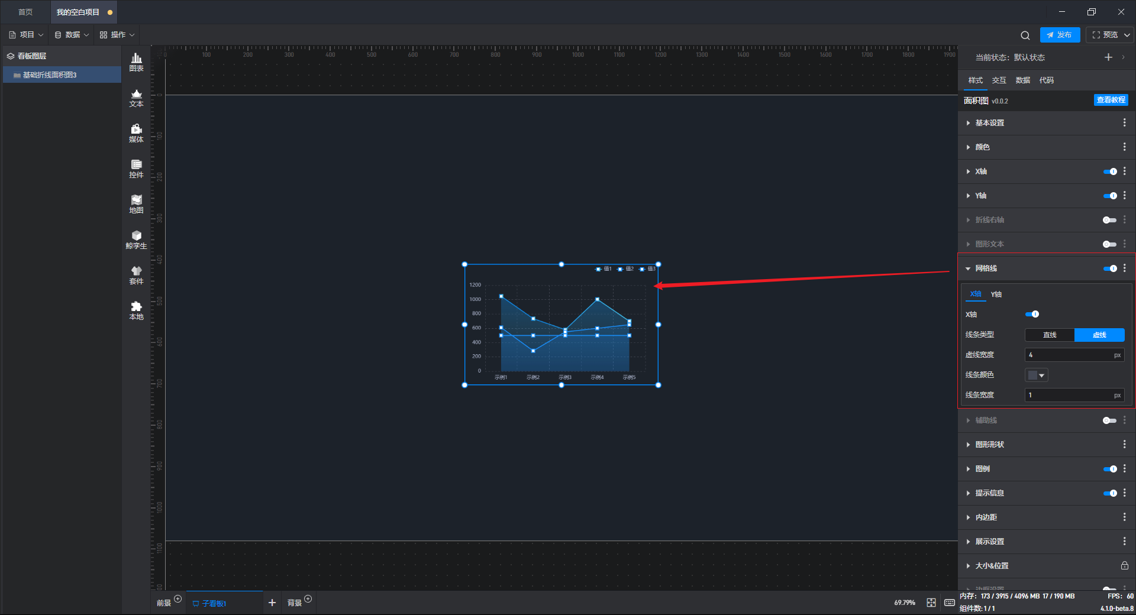
Task: Open more options for X轴 section
Action: pos(1124,171)
